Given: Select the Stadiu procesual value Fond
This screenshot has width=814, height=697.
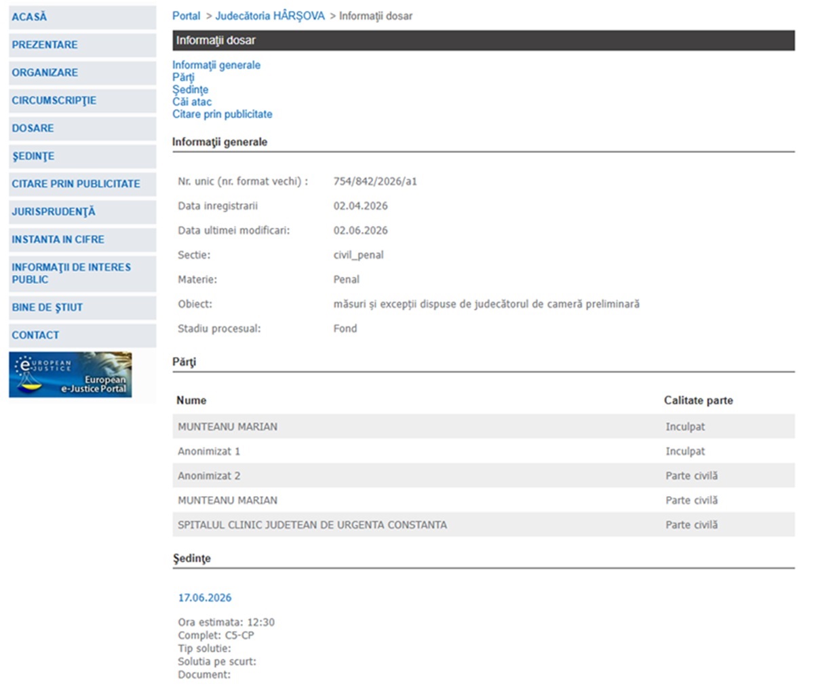Looking at the screenshot, I should pyautogui.click(x=345, y=328).
